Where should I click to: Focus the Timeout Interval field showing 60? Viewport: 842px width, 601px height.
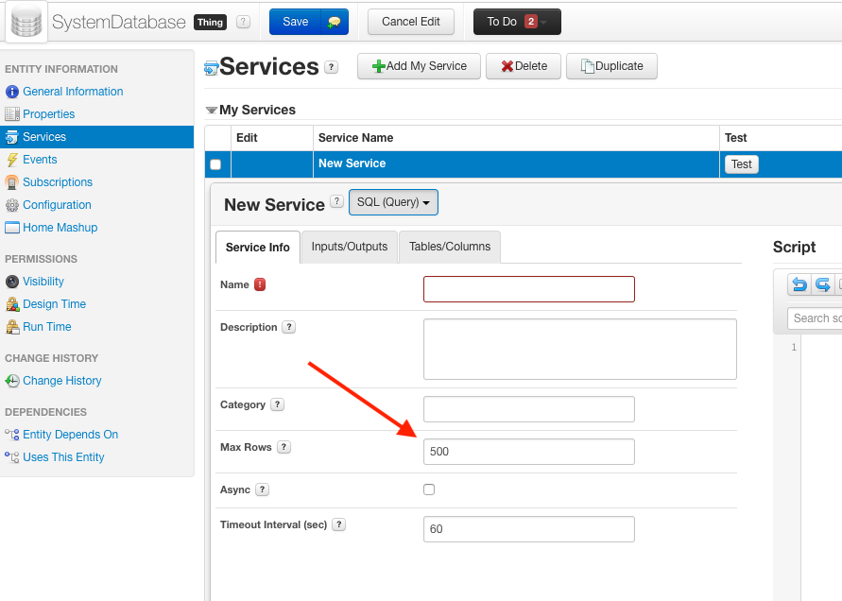coord(529,529)
